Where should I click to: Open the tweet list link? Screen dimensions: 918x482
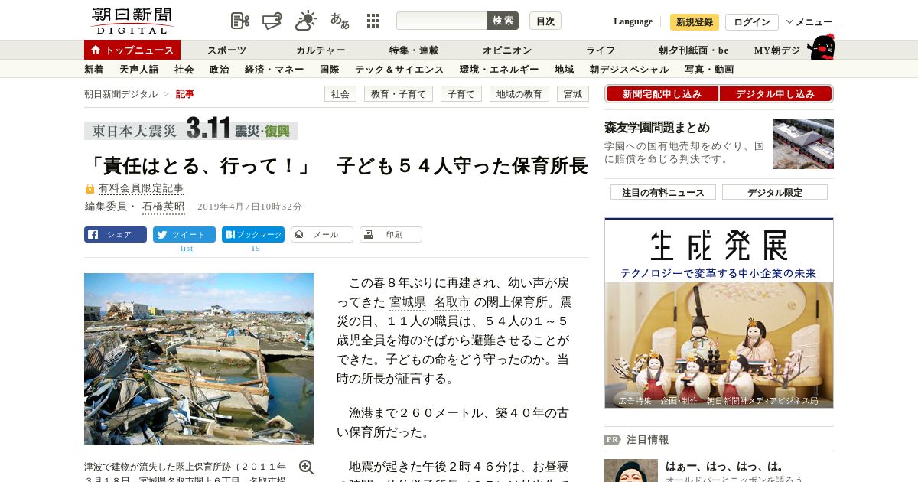pyautogui.click(x=187, y=249)
